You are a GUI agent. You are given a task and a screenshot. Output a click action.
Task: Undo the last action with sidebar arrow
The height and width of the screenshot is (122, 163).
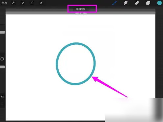pos(2,97)
